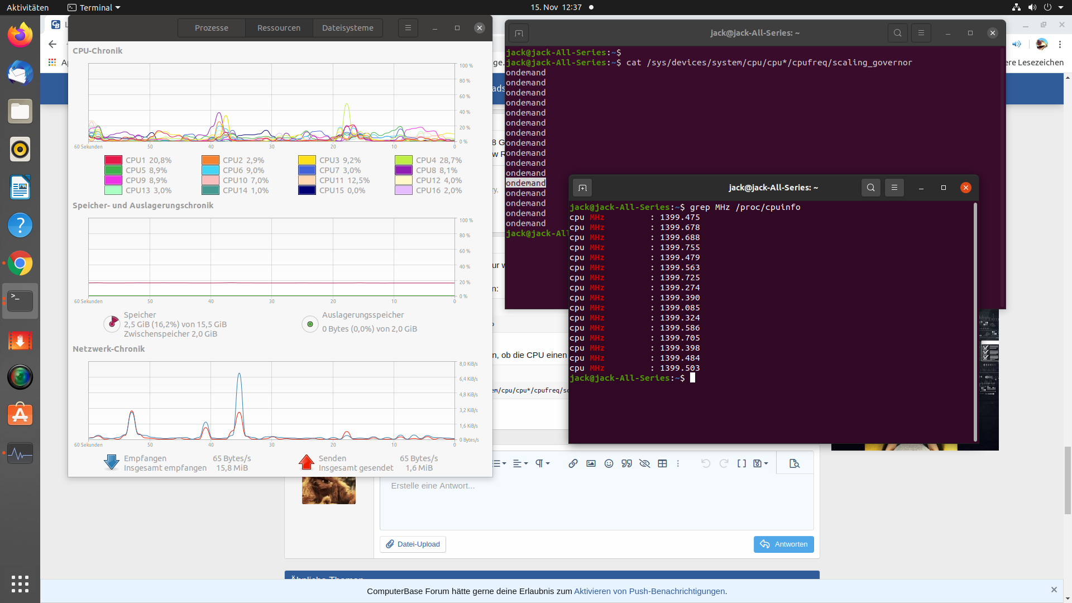Open the paragraph format dropdown
1072x603 pixels.
pyautogui.click(x=543, y=463)
